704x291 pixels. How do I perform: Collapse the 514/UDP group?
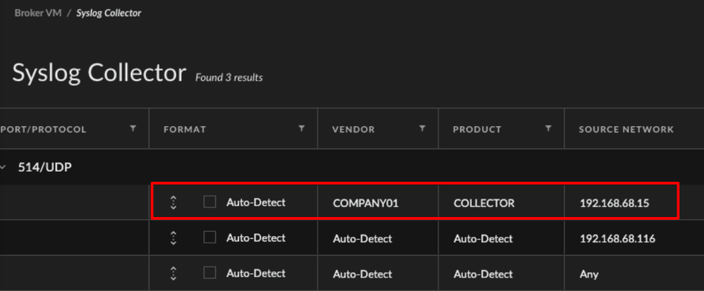pyautogui.click(x=4, y=168)
